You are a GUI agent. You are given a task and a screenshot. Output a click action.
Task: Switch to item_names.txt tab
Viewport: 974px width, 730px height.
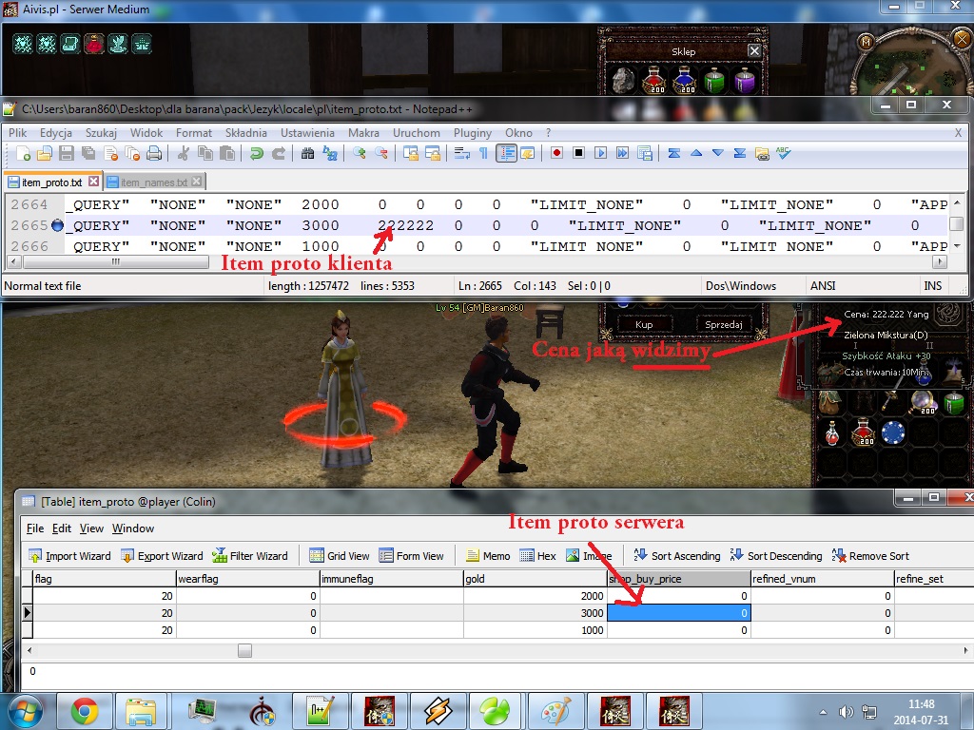coord(153,182)
